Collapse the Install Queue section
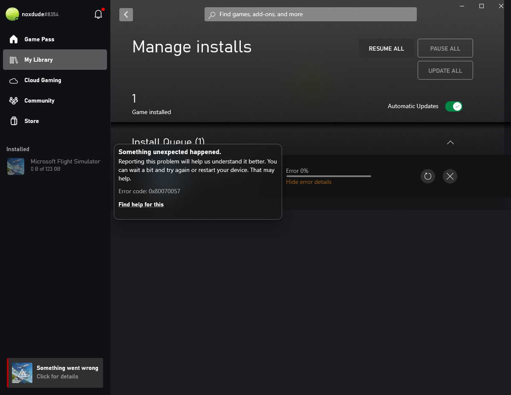This screenshot has width=511, height=395. (450, 143)
